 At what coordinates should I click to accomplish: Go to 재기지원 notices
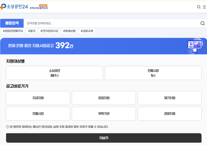pos(169,98)
